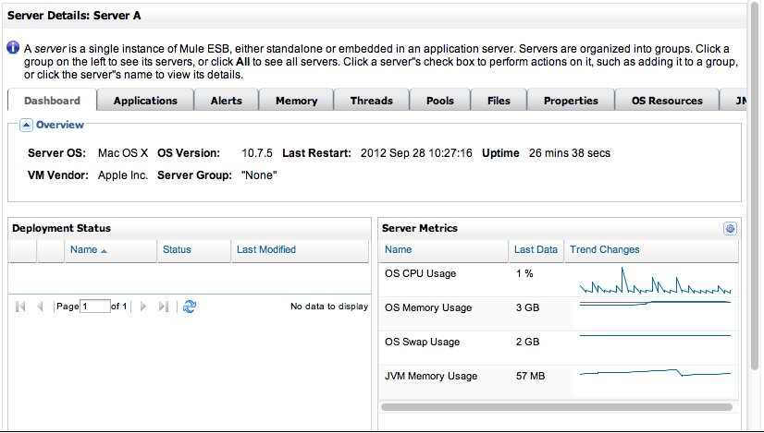
Task: Click the blue info icon
Action: point(13,48)
